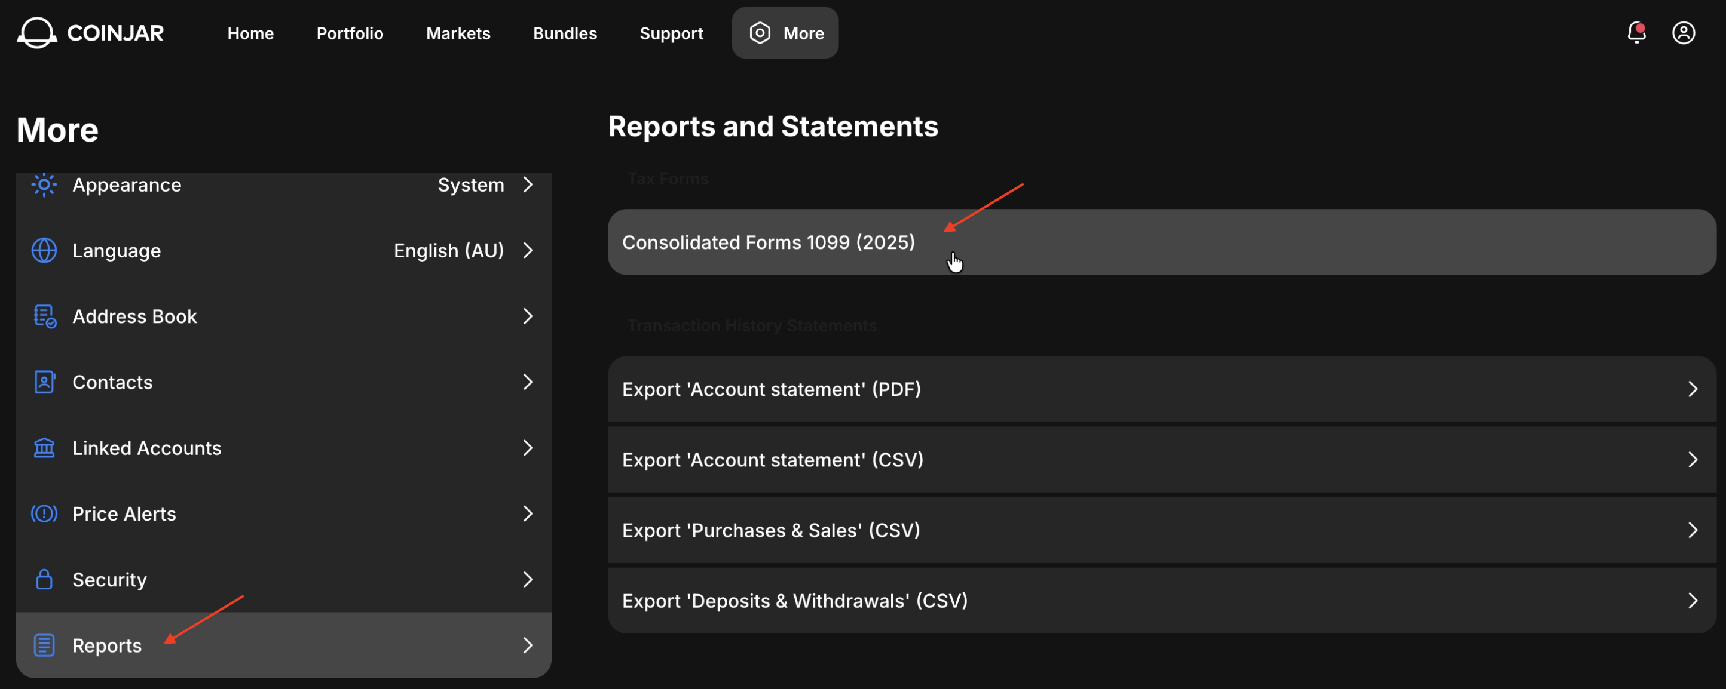
Task: Open Consolidated Forms 1099 (2025)
Action: click(1162, 242)
